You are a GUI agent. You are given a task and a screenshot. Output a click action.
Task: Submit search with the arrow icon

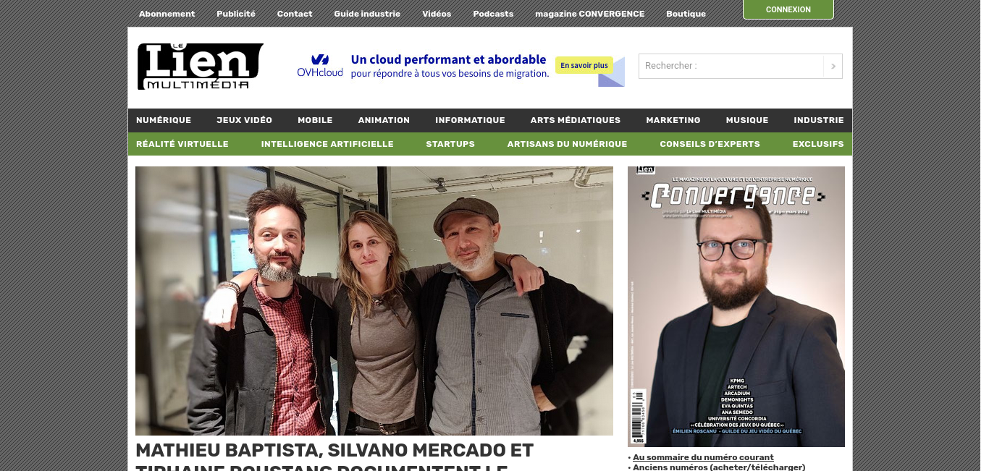pos(833,66)
